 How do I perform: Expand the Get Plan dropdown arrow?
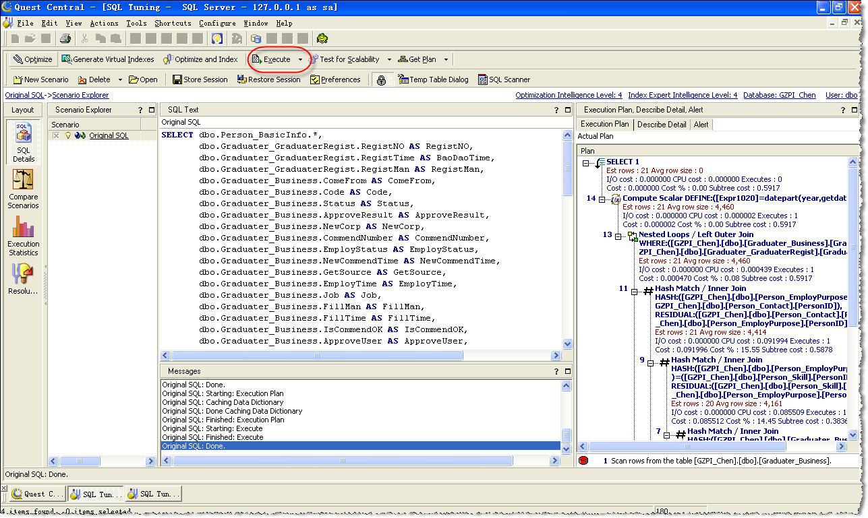pyautogui.click(x=446, y=59)
